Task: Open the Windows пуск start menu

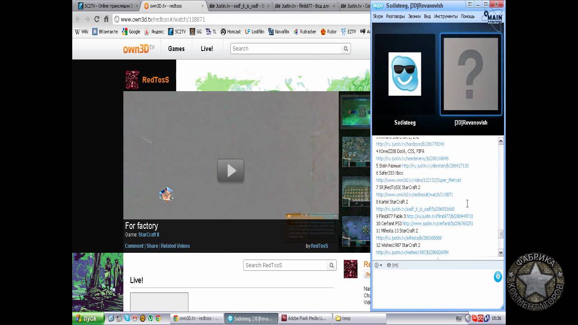Action: 88,318
